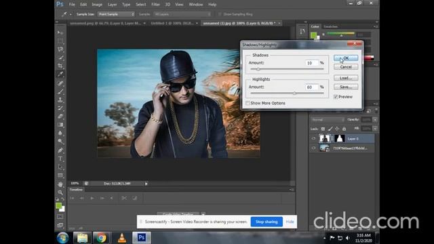Select the Path Selection tool

[60, 167]
